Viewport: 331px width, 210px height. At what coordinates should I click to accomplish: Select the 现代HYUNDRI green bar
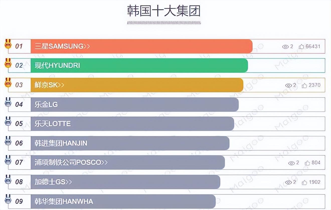tap(139, 65)
